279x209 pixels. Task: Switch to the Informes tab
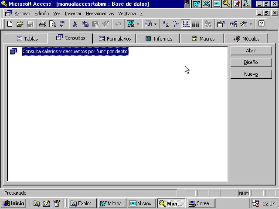pos(158,39)
